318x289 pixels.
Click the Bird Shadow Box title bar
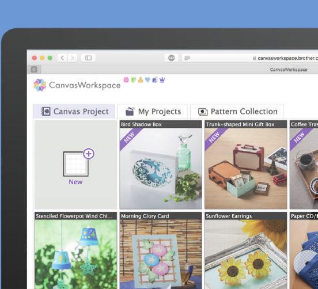point(161,124)
